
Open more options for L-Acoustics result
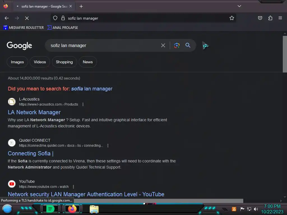[x=83, y=104]
